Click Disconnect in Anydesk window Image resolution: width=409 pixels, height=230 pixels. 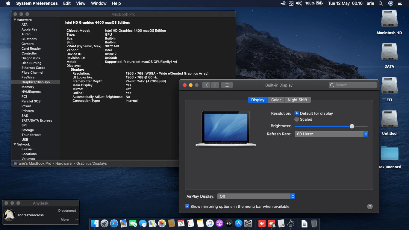click(67, 211)
